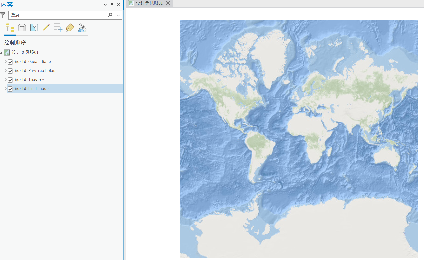Click the search magnifier icon
424x260 pixels.
coord(110,15)
